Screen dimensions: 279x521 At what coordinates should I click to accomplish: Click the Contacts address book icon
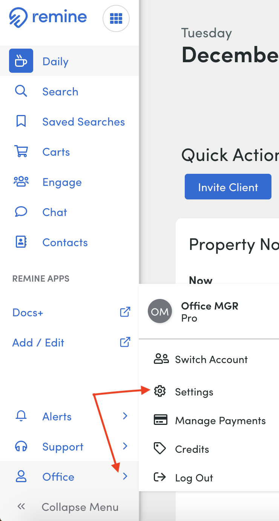tap(21, 242)
